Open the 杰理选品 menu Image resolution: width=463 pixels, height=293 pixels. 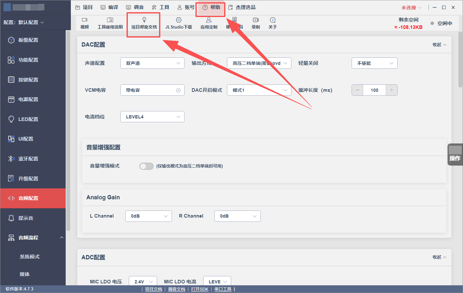click(x=242, y=7)
